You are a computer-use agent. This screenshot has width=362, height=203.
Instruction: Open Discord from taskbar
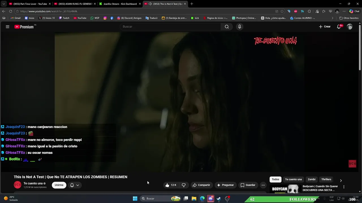pyautogui.click(x=210, y=198)
